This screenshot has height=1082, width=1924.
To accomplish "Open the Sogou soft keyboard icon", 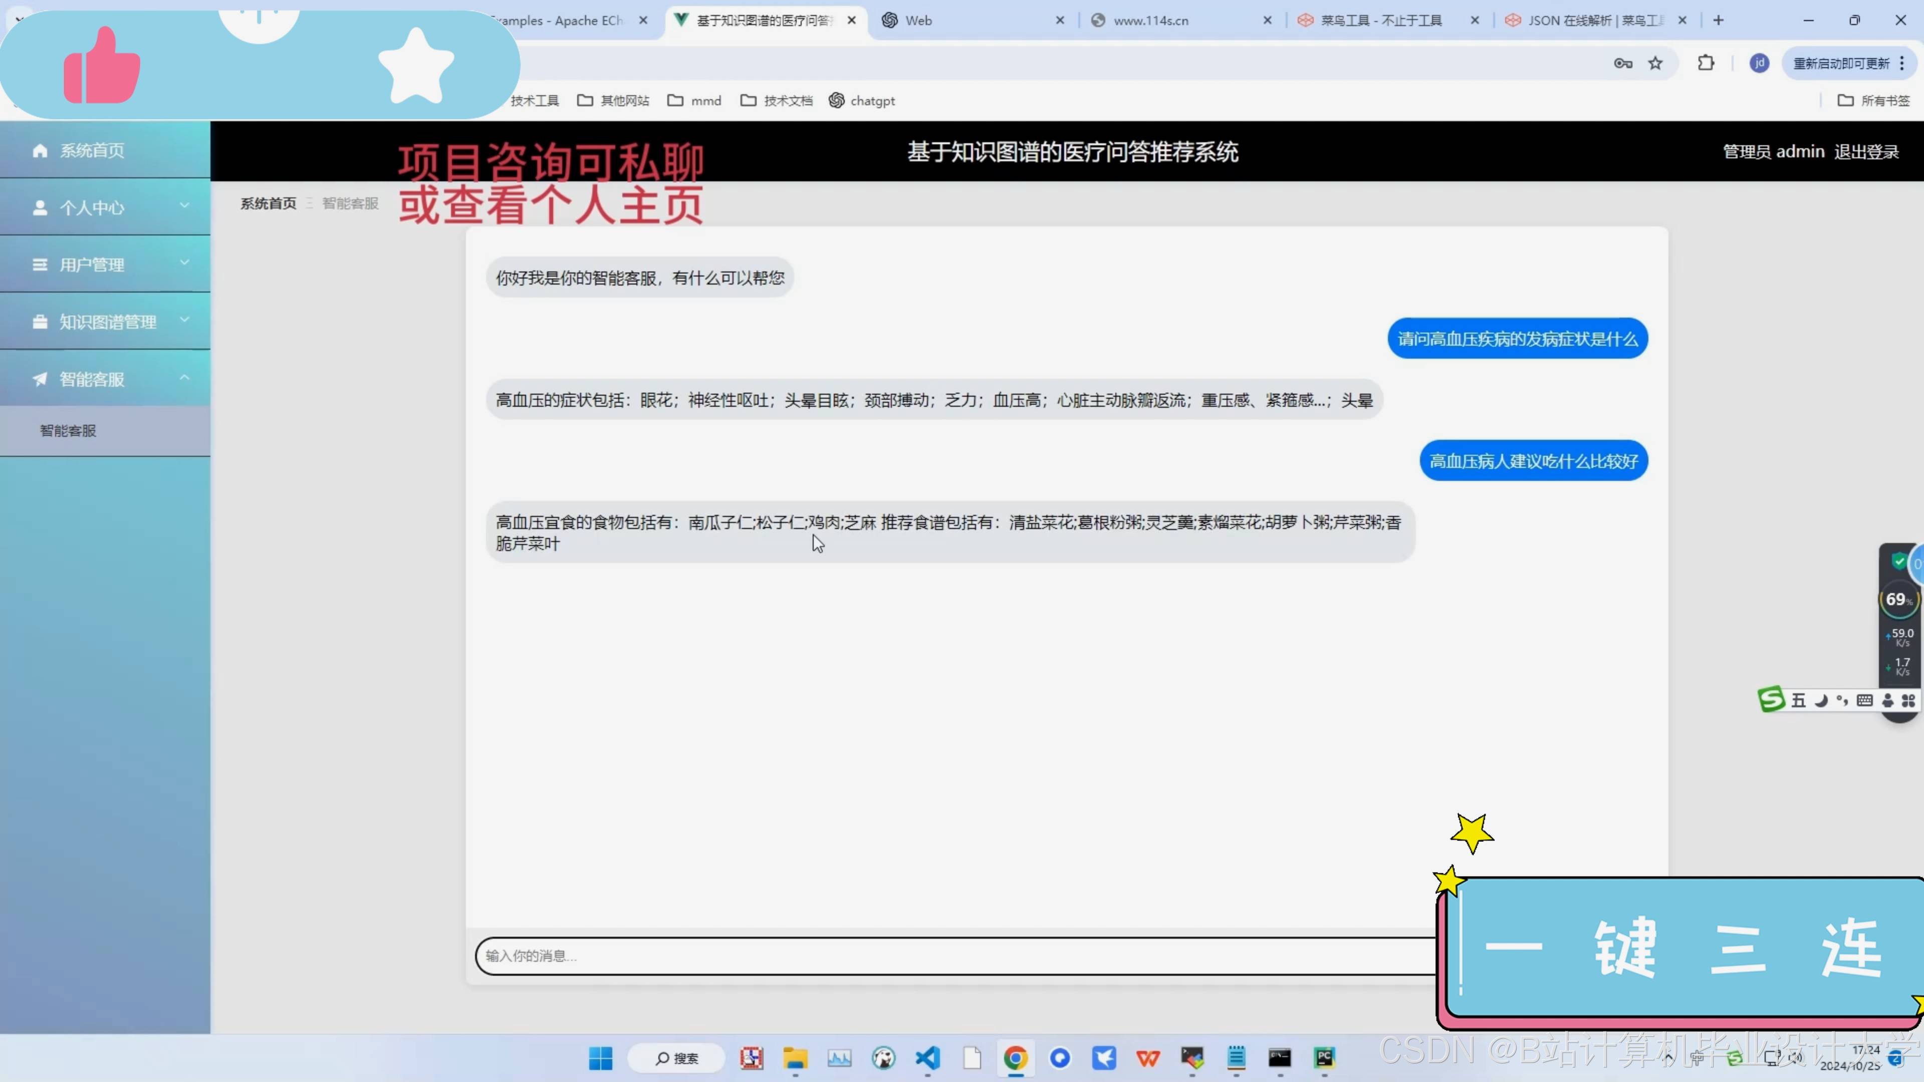I will click(x=1865, y=700).
